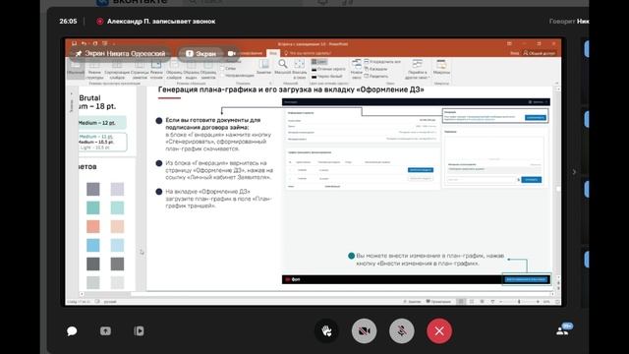Toggle the Сетка checkbox
The height and width of the screenshot is (354, 629).
click(x=228, y=69)
